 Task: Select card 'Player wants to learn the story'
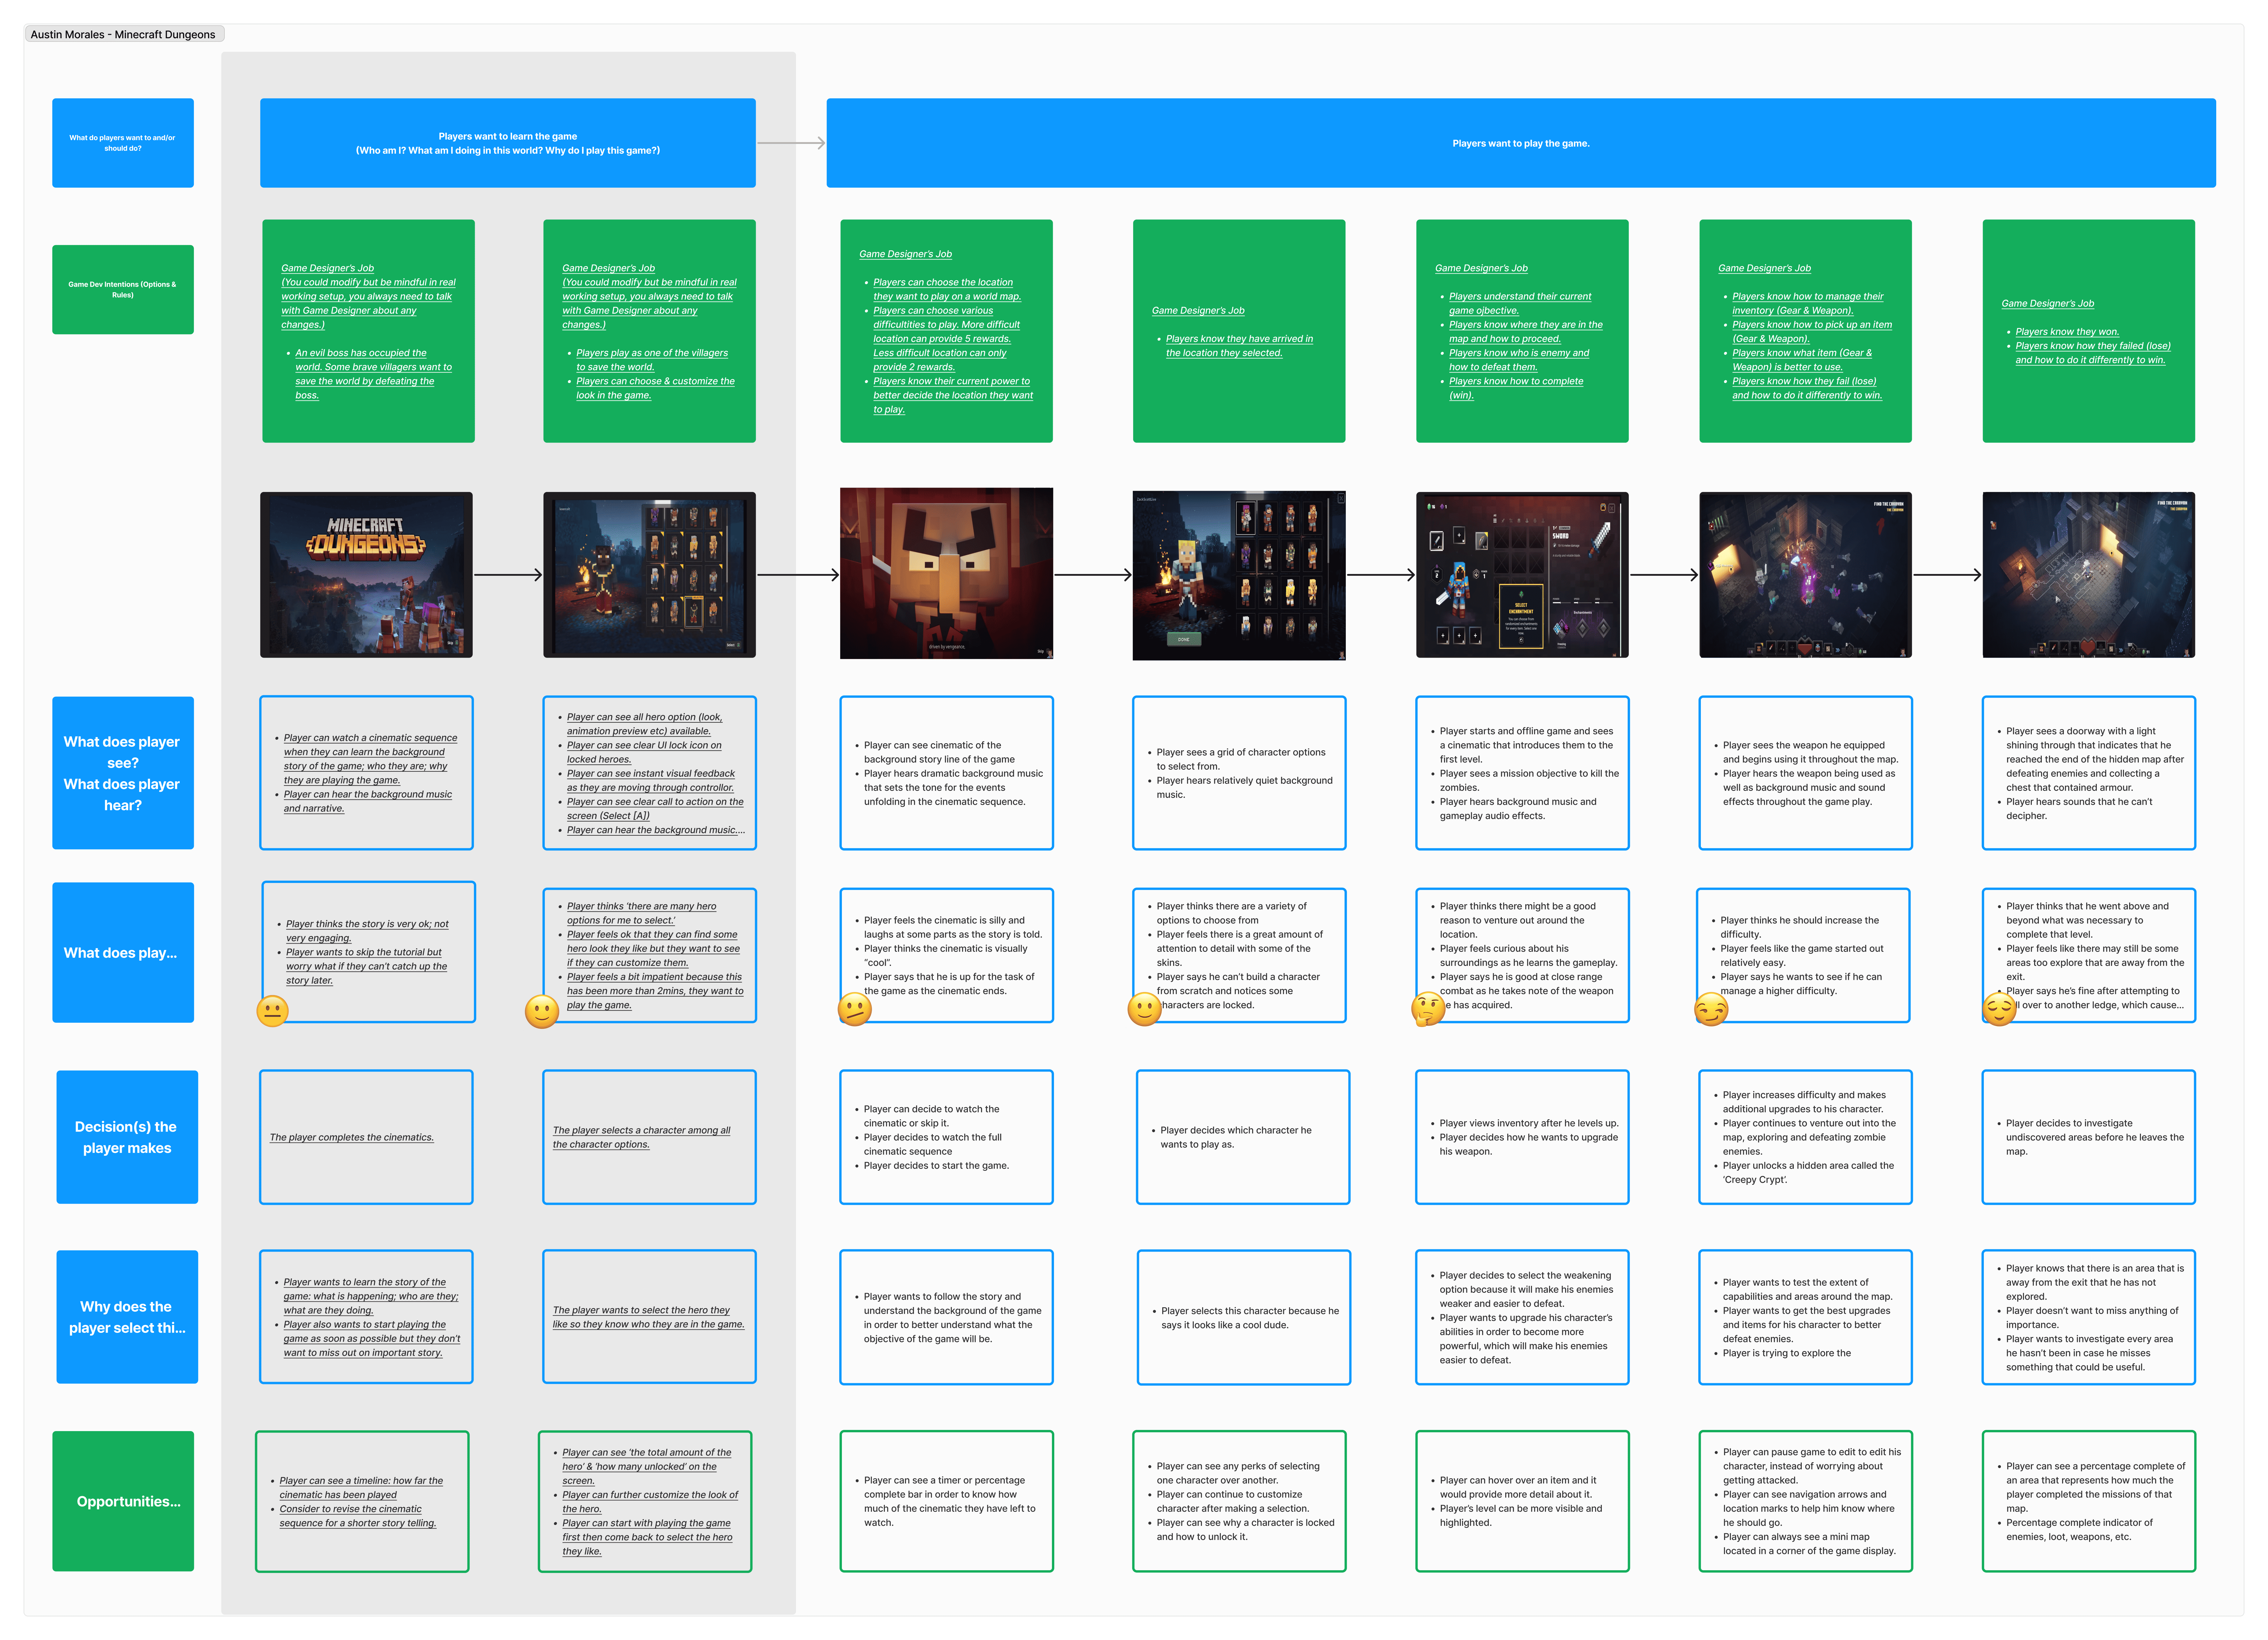point(366,1317)
